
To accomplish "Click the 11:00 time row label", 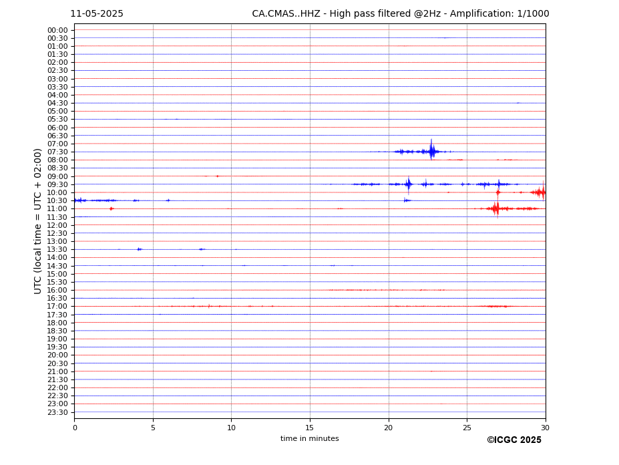I will point(57,209).
